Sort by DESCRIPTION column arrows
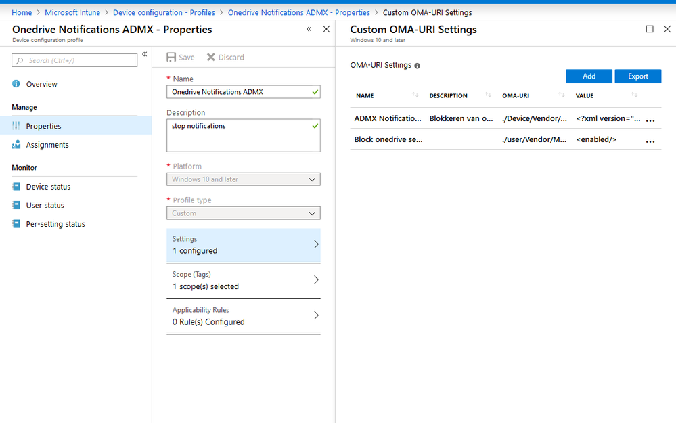Image resolution: width=676 pixels, height=423 pixels. (488, 95)
